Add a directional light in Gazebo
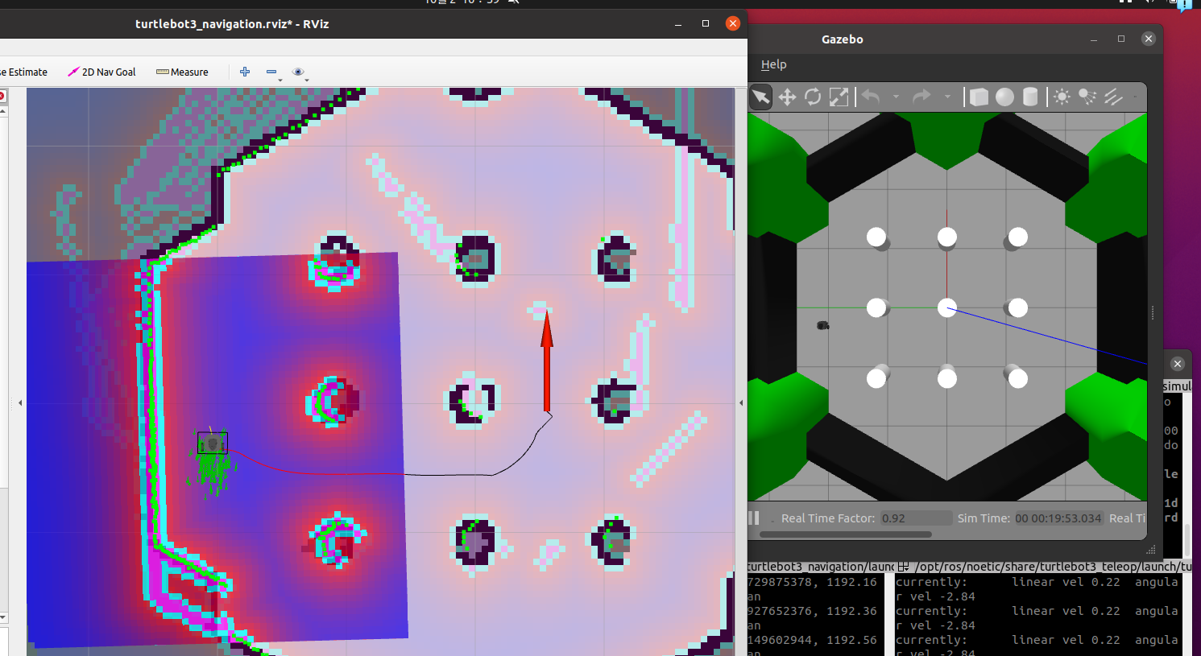1201x656 pixels. tap(1113, 97)
